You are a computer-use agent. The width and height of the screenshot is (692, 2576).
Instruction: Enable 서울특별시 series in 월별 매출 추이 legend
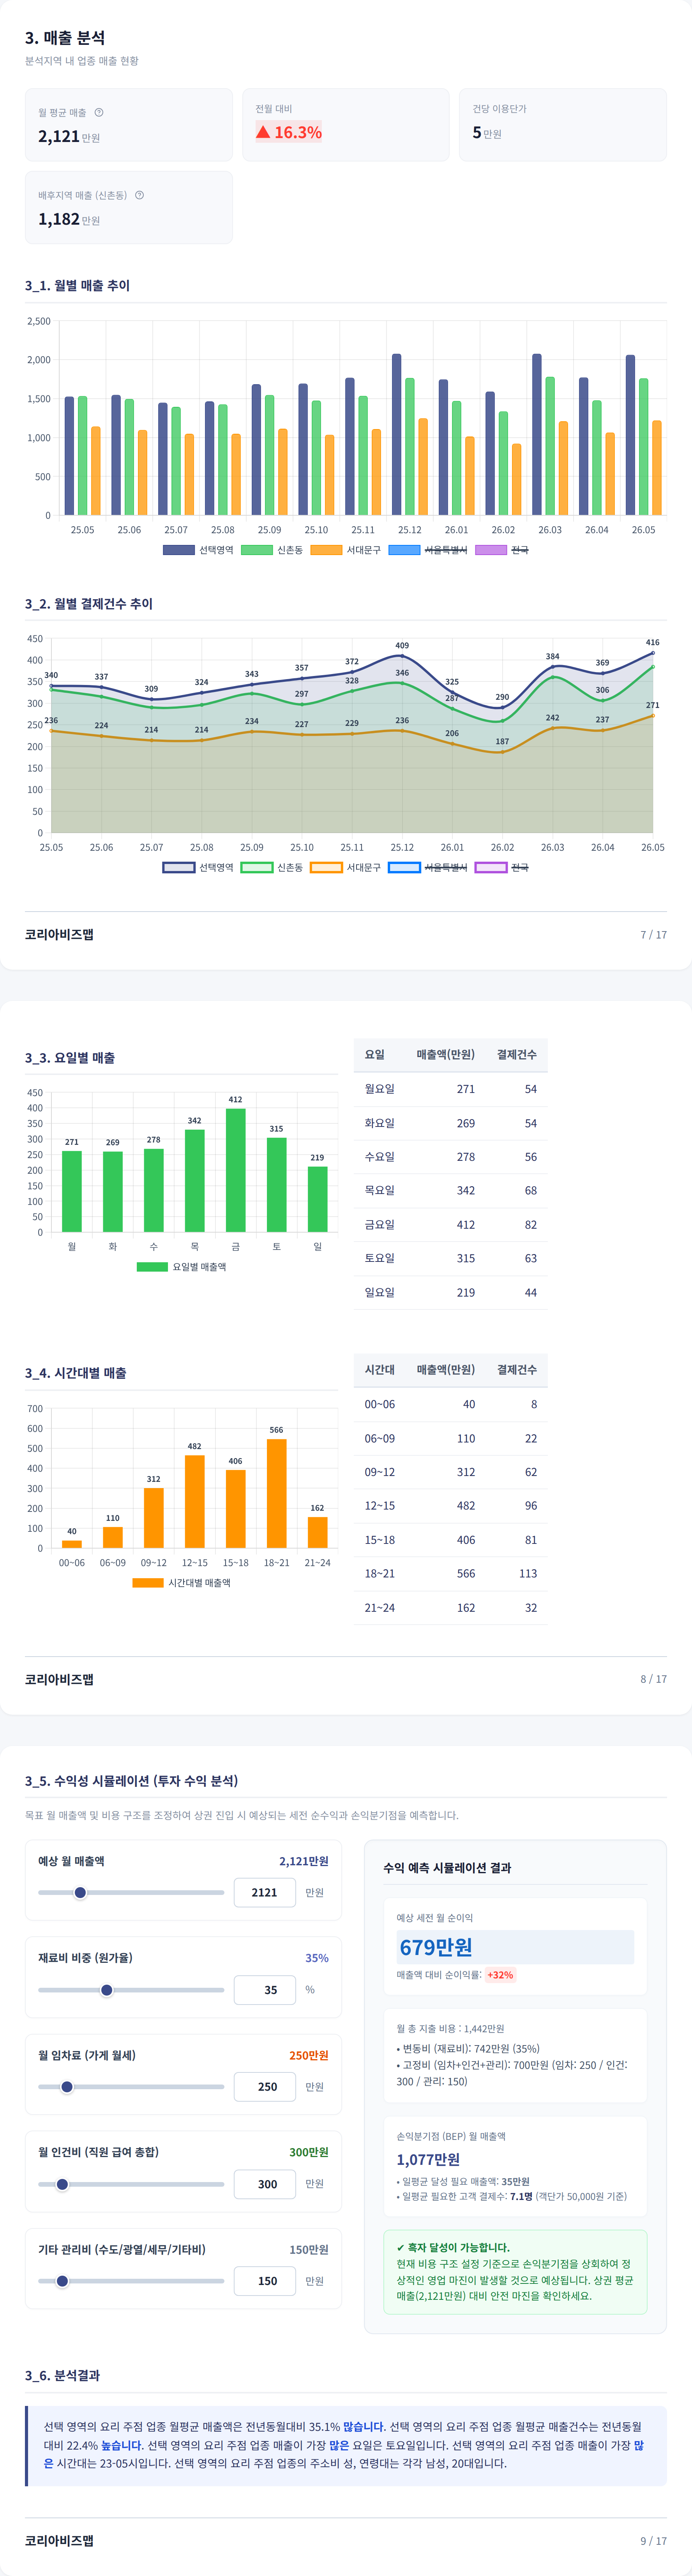coord(427,550)
